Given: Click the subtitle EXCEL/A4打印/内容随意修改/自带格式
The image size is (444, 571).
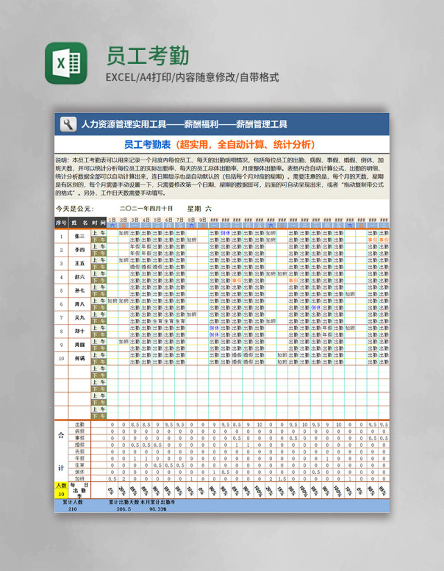Looking at the screenshot, I should coord(192,77).
